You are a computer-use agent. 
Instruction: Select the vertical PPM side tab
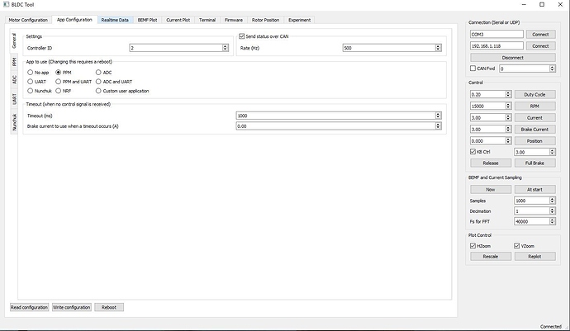click(x=14, y=61)
